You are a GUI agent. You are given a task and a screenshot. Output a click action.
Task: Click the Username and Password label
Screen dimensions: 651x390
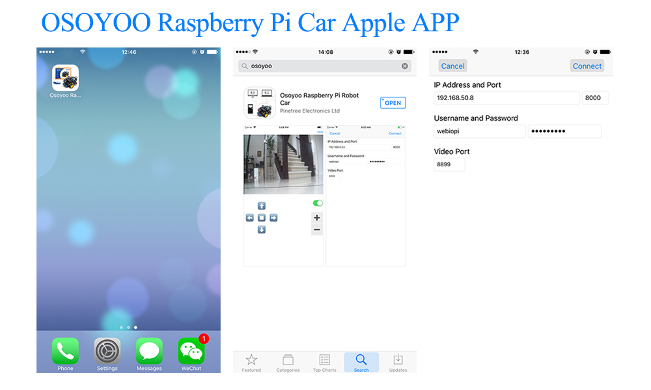click(x=476, y=118)
